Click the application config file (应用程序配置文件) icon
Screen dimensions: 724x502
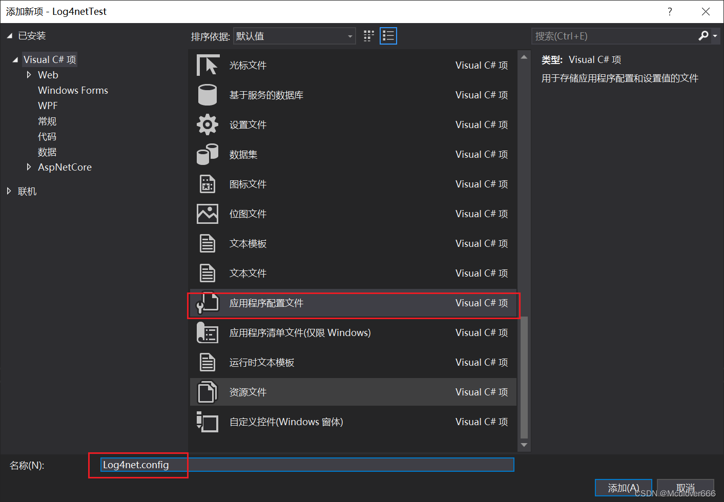[208, 303]
